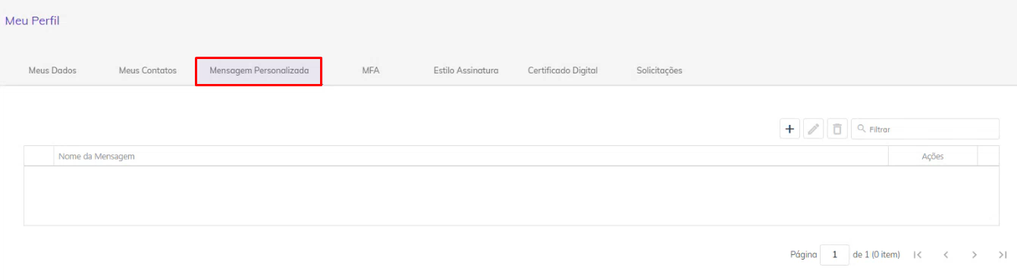
Task: Click the magnifier icon in filter box
Action: point(861,129)
